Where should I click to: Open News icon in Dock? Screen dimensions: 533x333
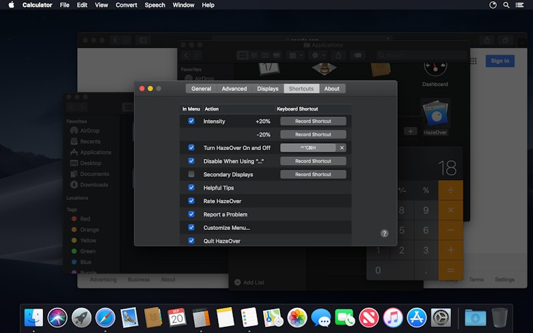point(369,317)
